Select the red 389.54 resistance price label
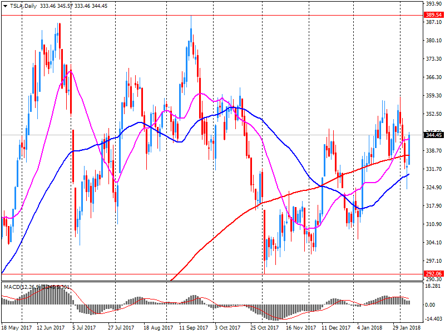Viewport: 445px width, 334px height. [x=434, y=15]
